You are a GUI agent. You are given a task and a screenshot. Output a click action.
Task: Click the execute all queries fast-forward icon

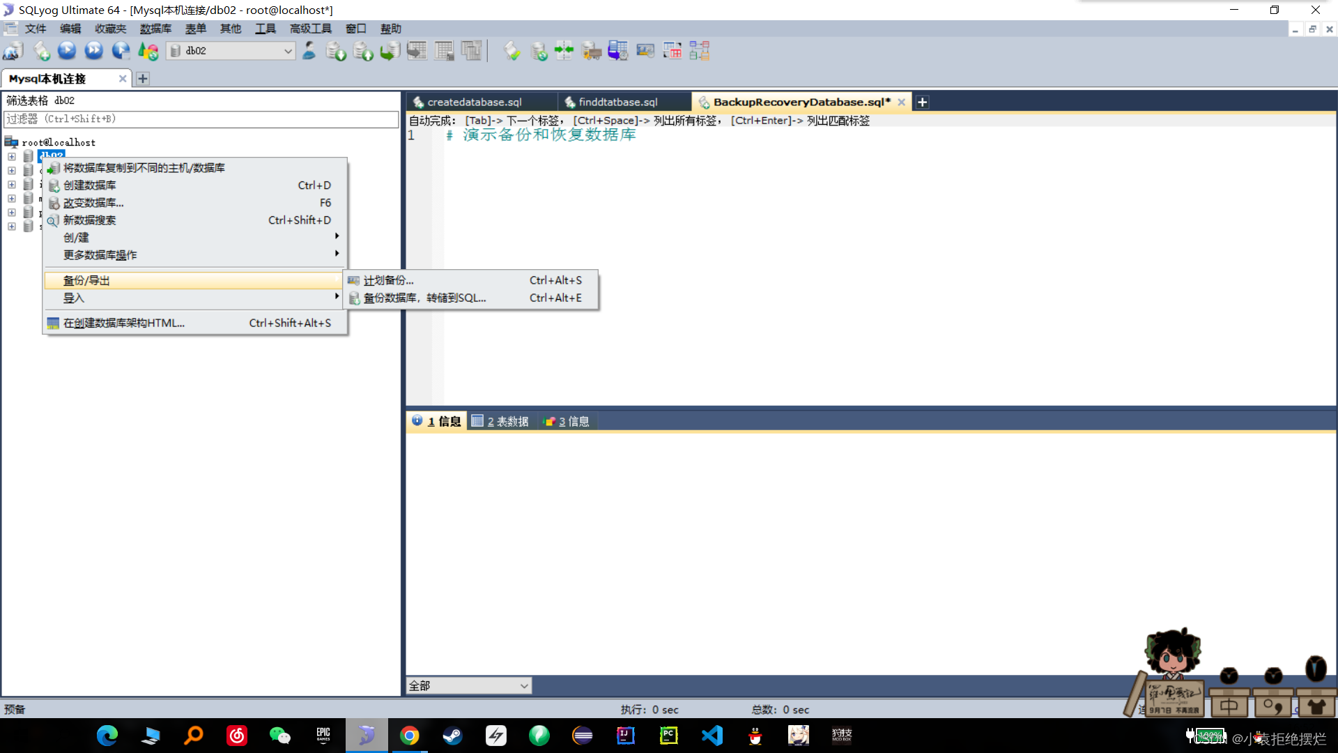pyautogui.click(x=93, y=50)
